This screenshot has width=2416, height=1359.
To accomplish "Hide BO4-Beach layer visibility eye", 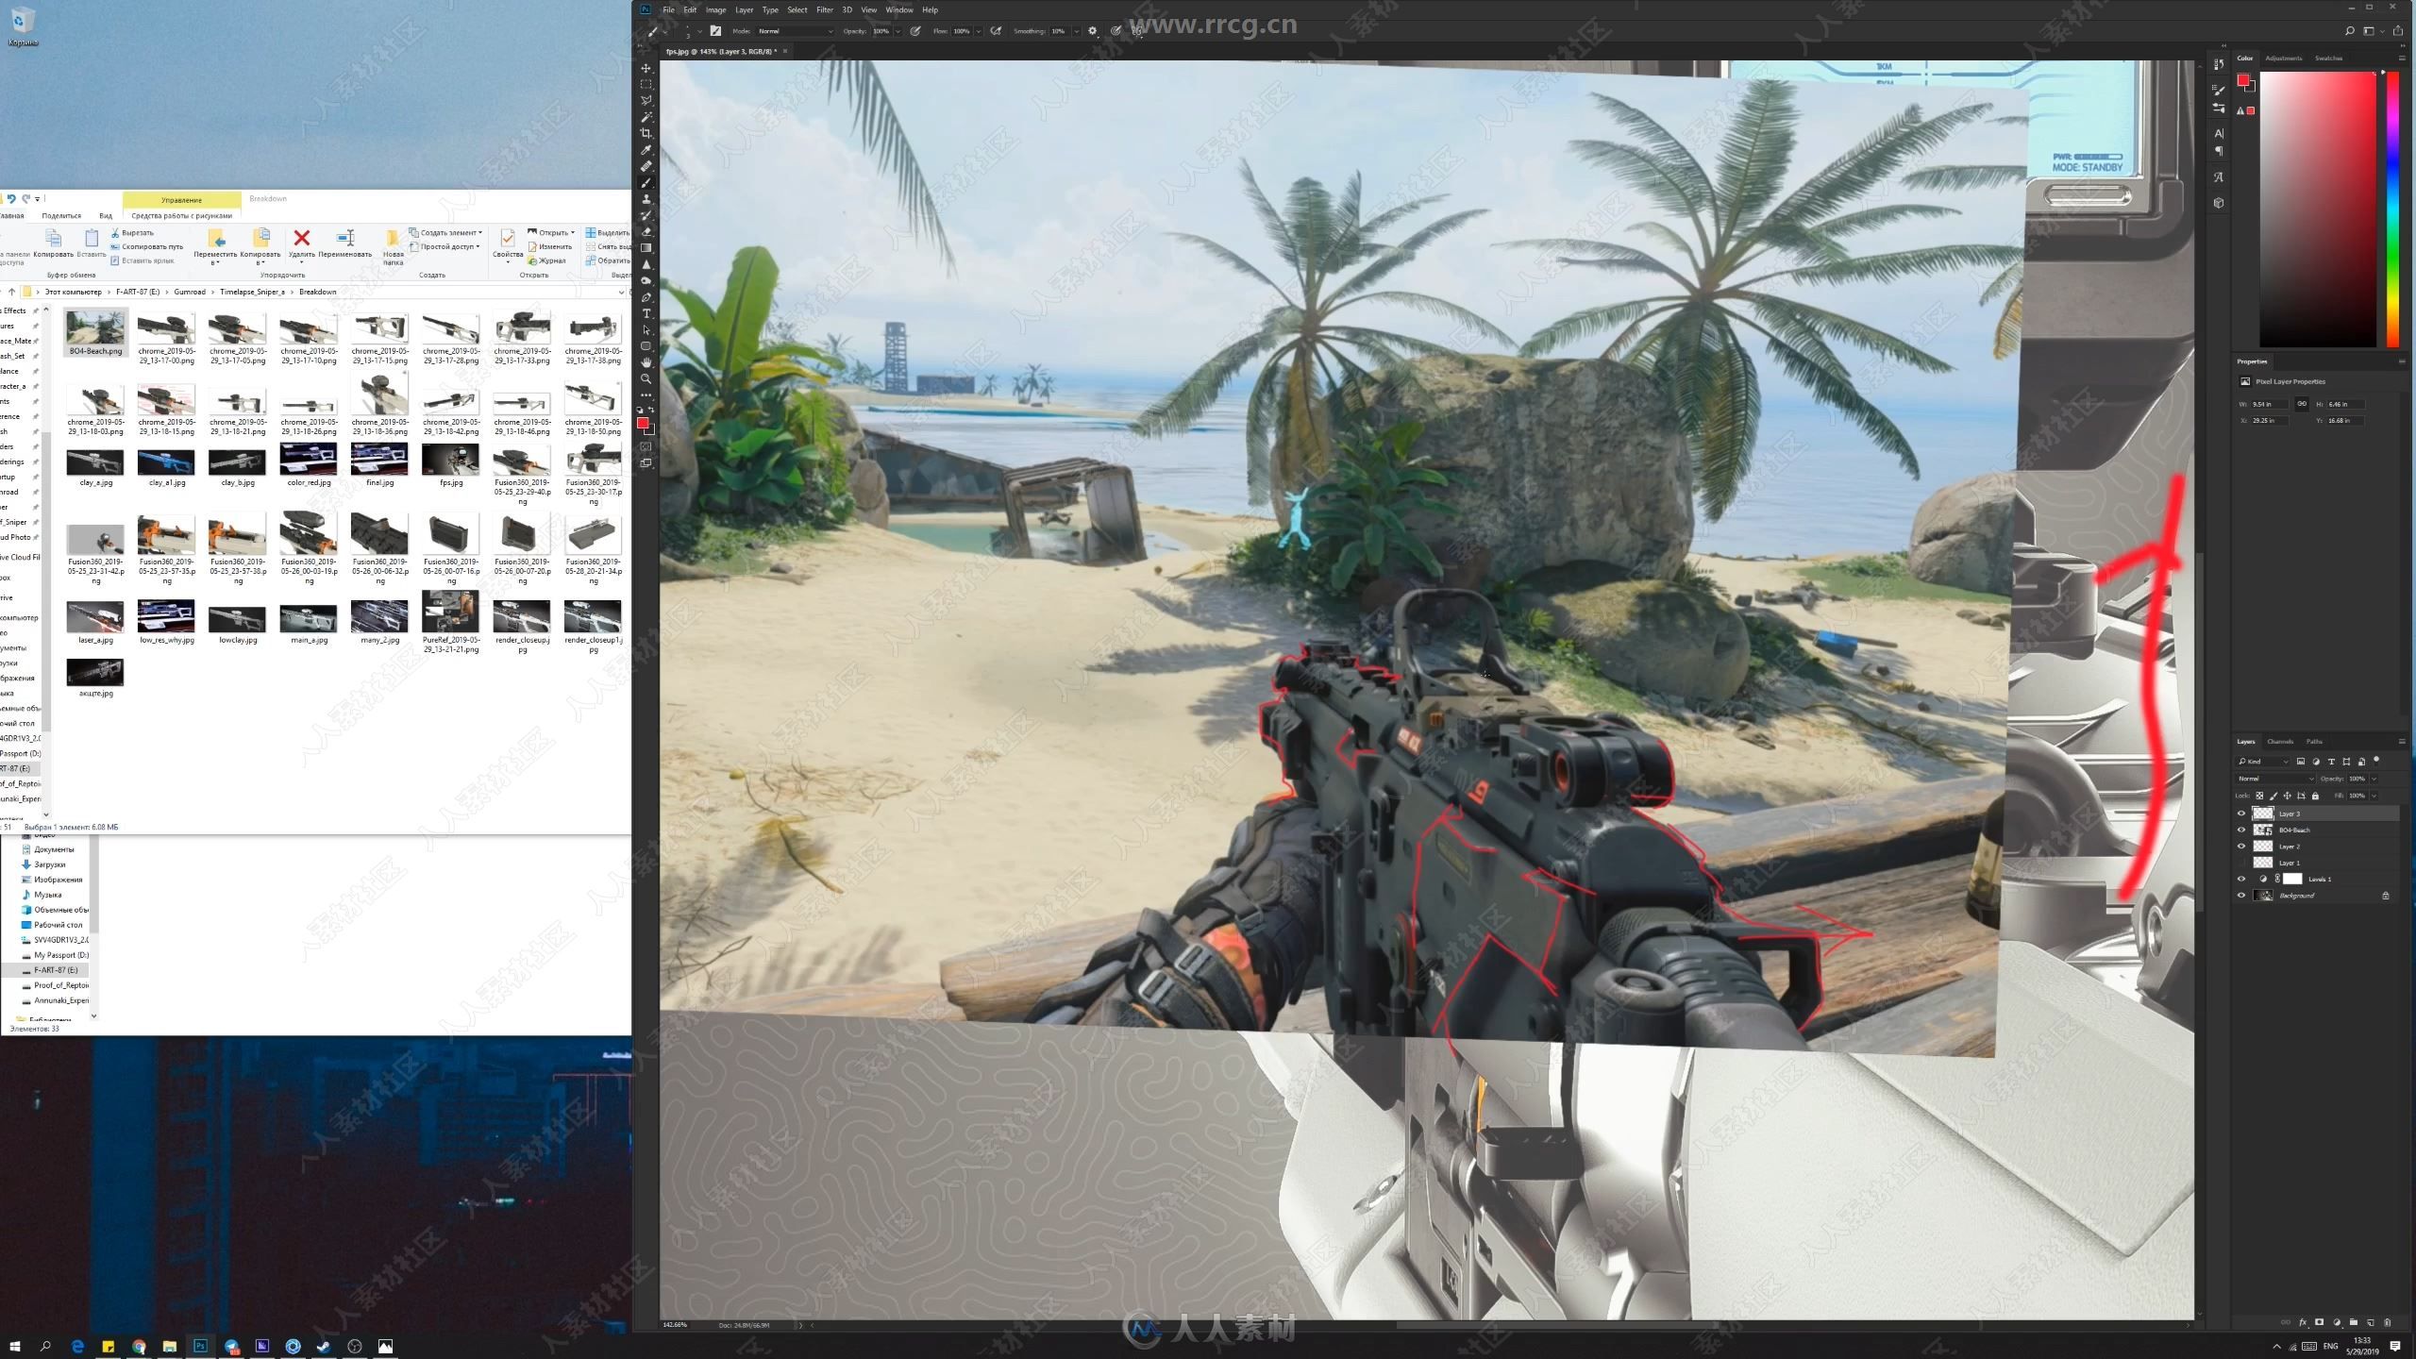I will 2241,830.
